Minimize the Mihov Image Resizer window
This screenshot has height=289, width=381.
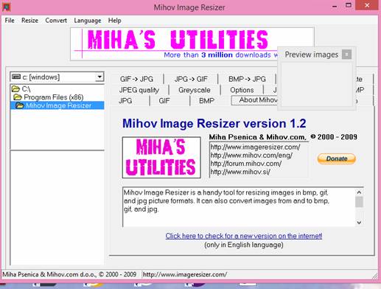tap(335, 6)
